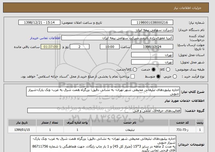Click the کد خدمت column header
Image resolution: width=215 pixels, height=152 pixels.
[182, 122]
